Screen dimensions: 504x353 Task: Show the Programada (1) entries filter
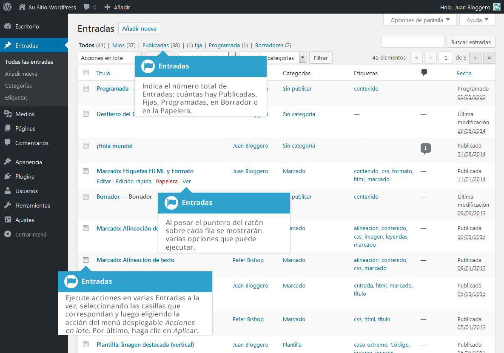[x=228, y=46]
